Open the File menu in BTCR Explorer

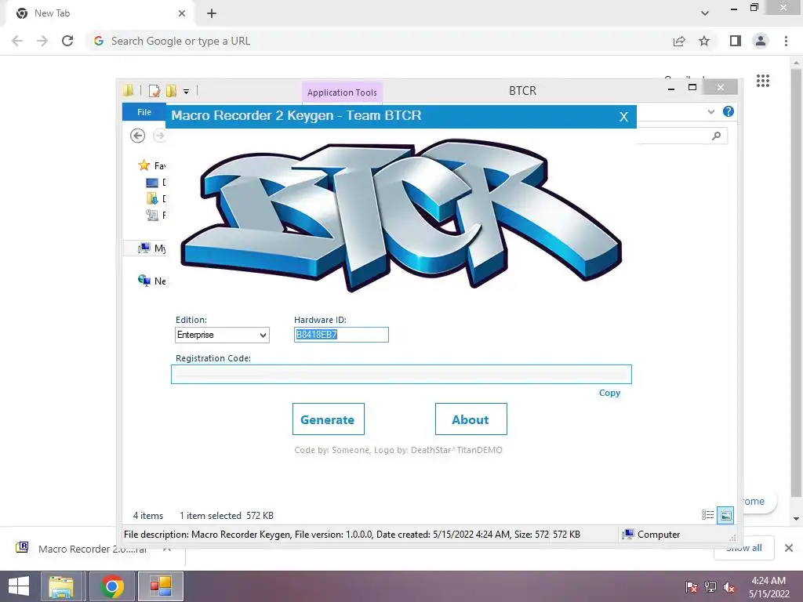coord(144,112)
